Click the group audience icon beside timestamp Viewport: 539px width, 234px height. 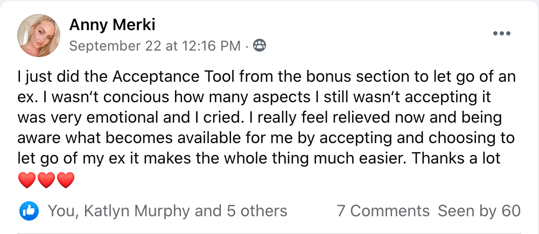click(x=259, y=46)
